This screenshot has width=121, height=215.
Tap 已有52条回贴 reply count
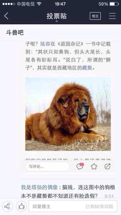(x=99, y=206)
